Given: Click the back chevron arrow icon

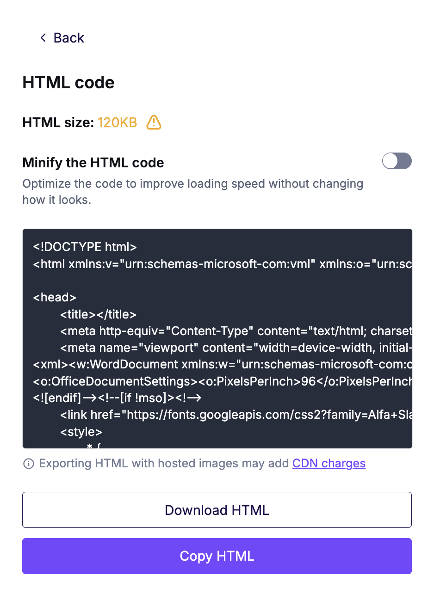Looking at the screenshot, I should point(43,38).
